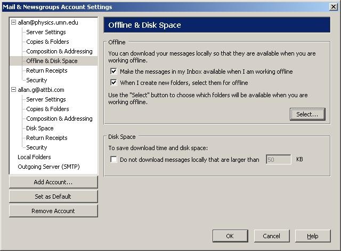
Task: Open Return Receipts under allan.g@attbi.com
Action: pyautogui.click(x=47, y=138)
